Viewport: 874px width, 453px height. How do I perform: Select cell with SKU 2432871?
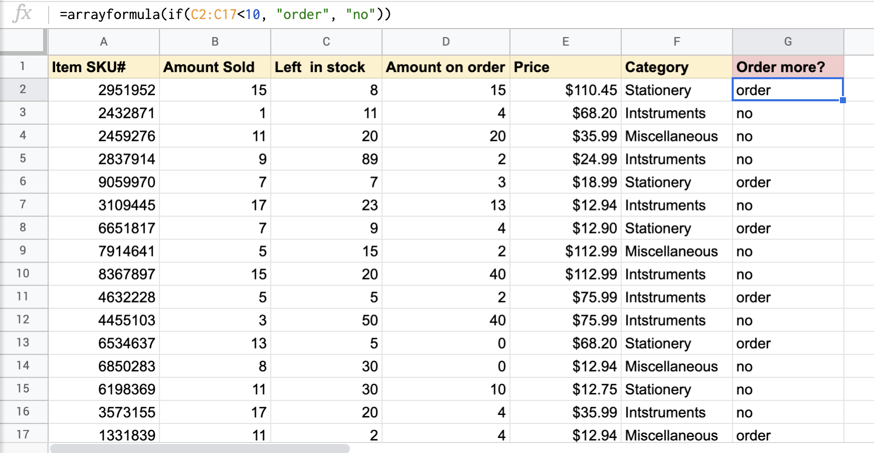(104, 113)
